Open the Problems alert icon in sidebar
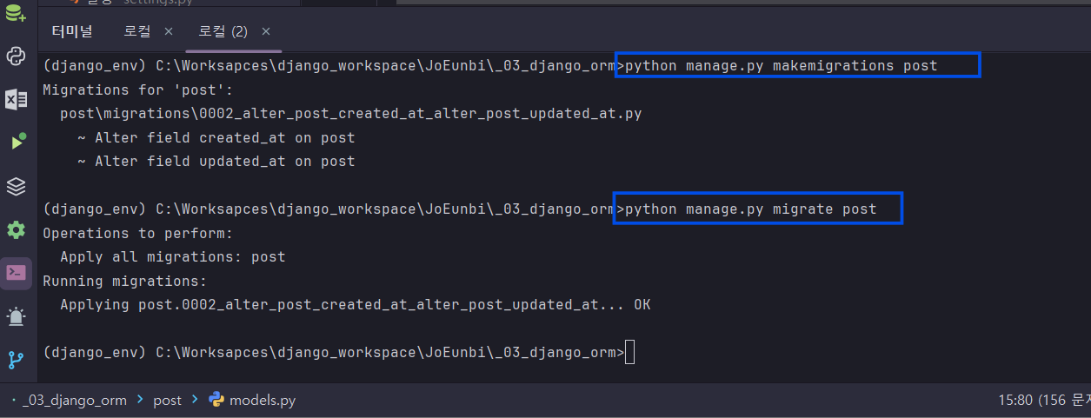 16,316
